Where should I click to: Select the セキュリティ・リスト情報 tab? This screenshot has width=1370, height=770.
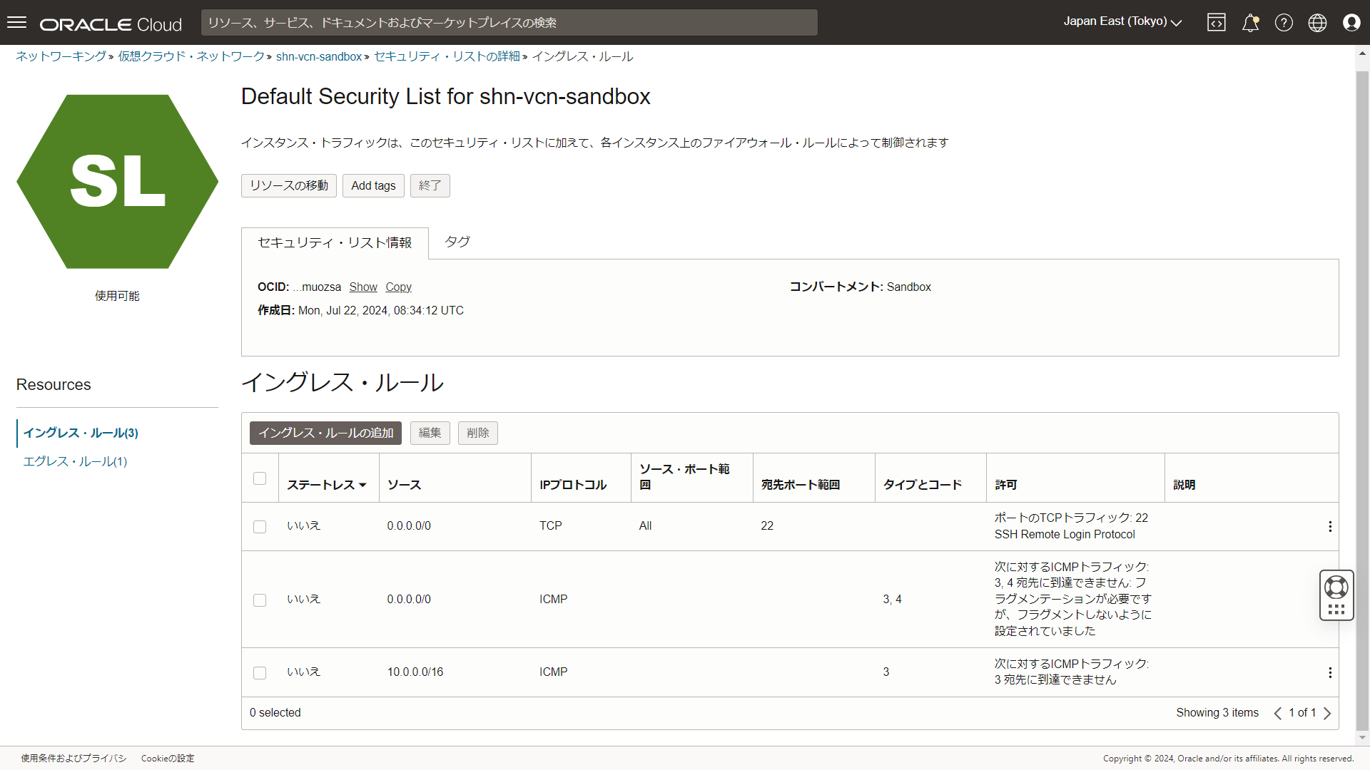(x=335, y=243)
